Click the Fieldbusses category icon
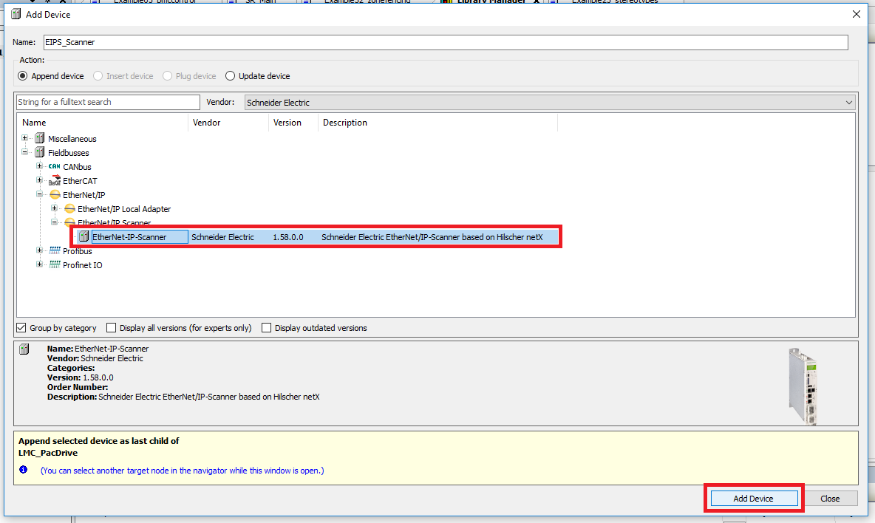This screenshot has height=523, width=875. pyautogui.click(x=39, y=153)
